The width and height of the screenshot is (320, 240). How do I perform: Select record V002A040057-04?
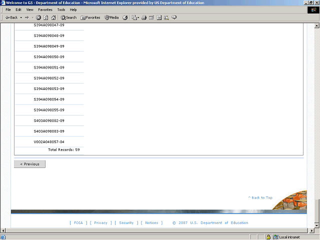[49, 142]
